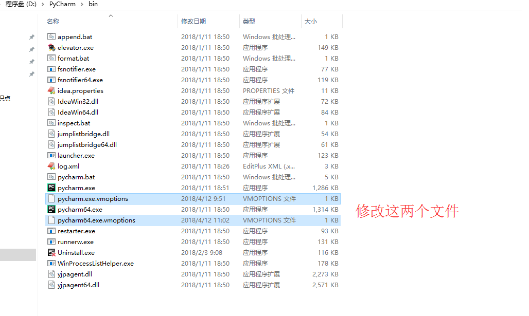The height and width of the screenshot is (316, 529).
Task: Sort files by the 修改日期 column header
Action: coord(193,21)
